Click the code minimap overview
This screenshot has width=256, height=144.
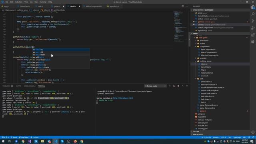180,26
